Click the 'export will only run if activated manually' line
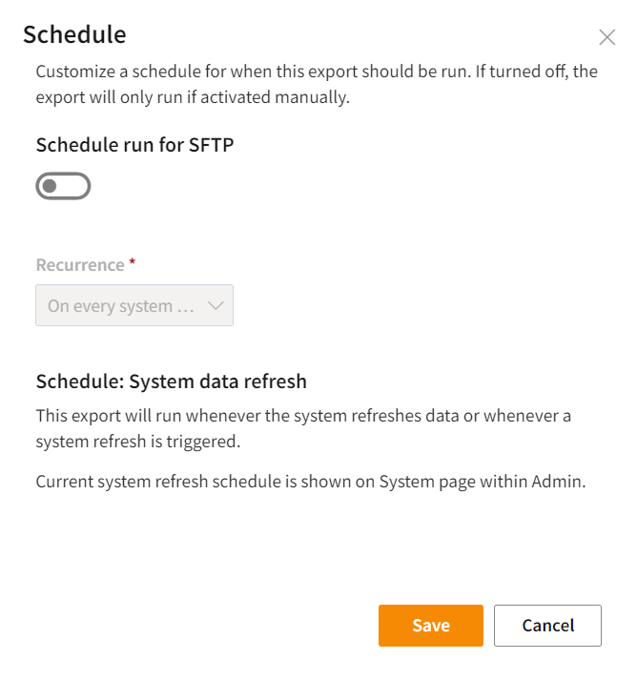Viewport: 637px width, 680px height. pos(193,97)
